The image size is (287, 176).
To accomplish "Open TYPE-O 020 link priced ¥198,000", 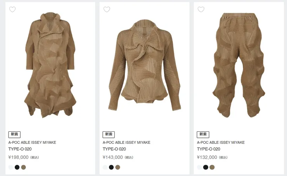I will (20, 149).
